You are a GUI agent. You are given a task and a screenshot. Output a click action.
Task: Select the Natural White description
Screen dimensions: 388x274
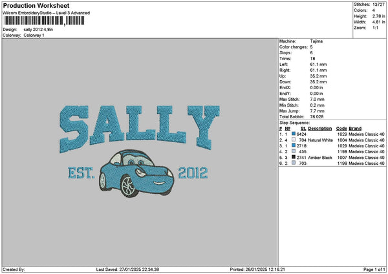pyautogui.click(x=321, y=140)
